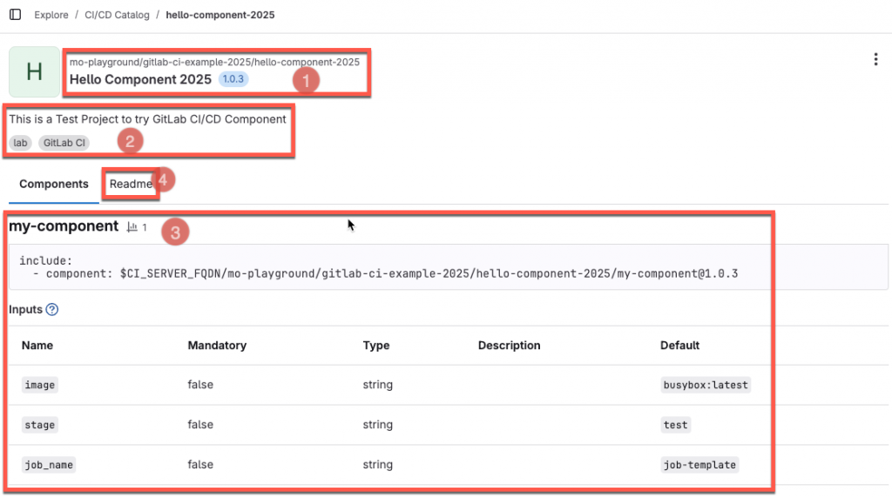Click the Hello Component 2025 title
Viewport: 892px width, 498px height.
pyautogui.click(x=140, y=79)
